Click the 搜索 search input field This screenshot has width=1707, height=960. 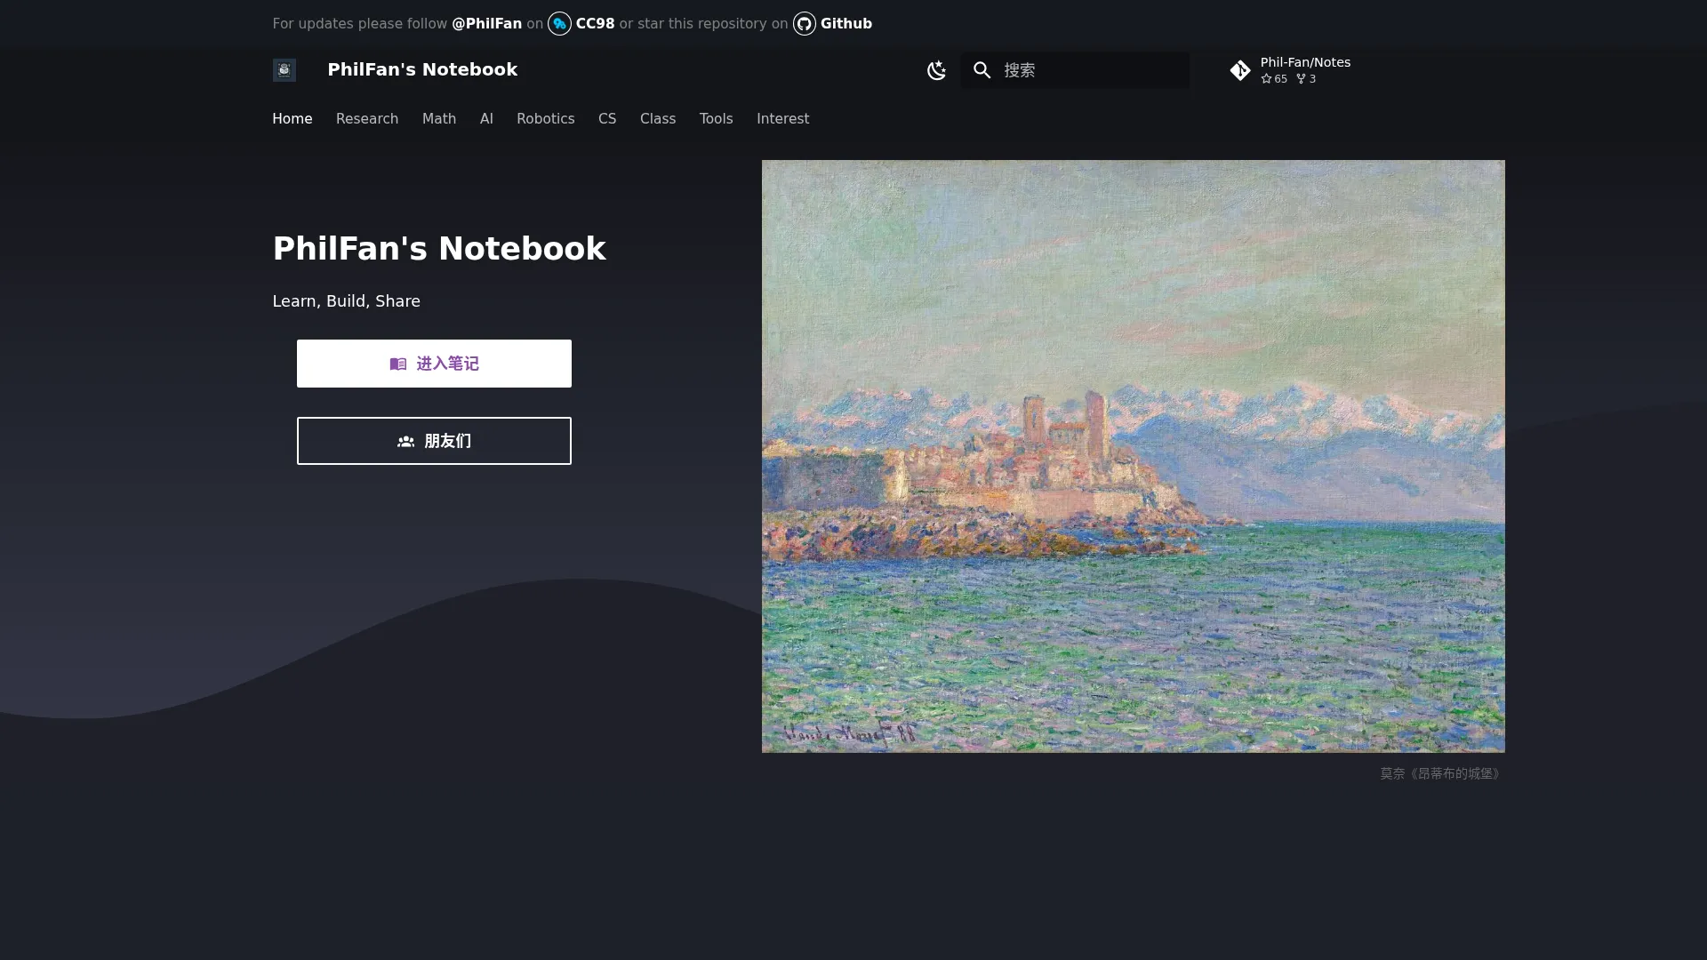tap(1075, 70)
